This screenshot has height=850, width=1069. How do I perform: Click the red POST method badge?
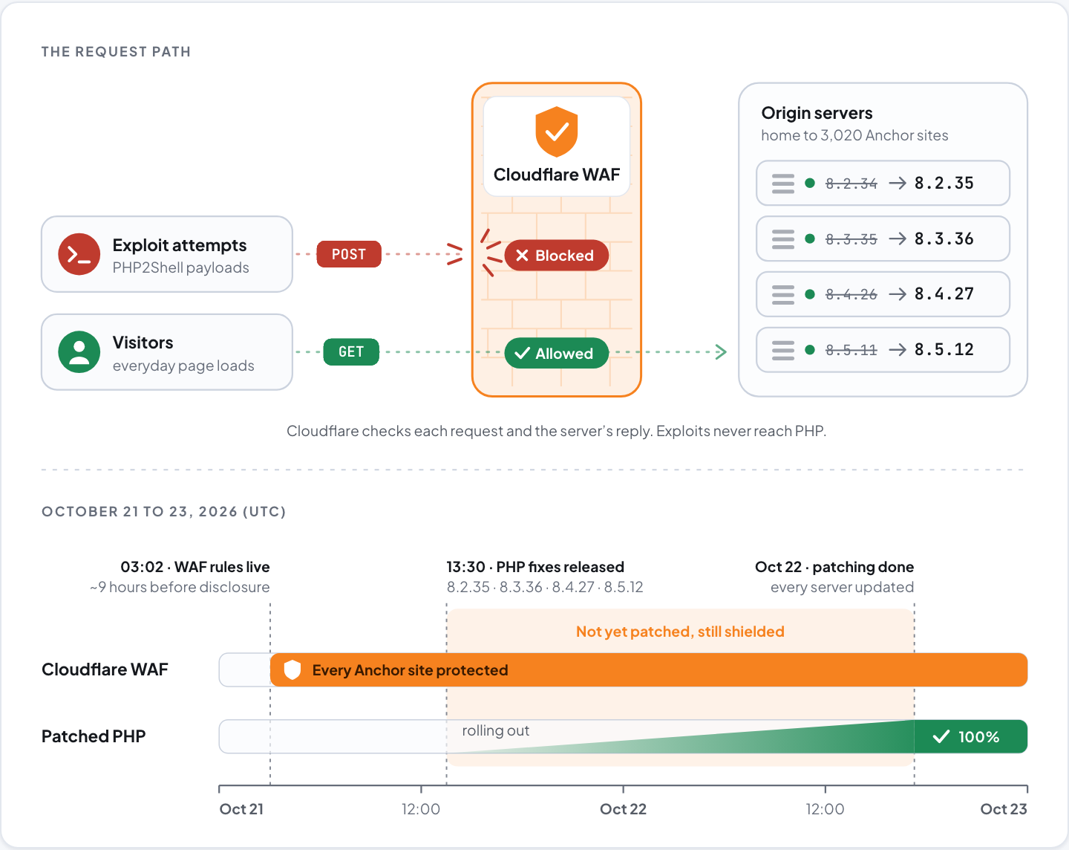[349, 254]
